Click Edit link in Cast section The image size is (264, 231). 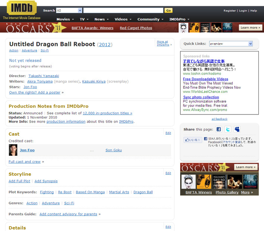(168, 133)
